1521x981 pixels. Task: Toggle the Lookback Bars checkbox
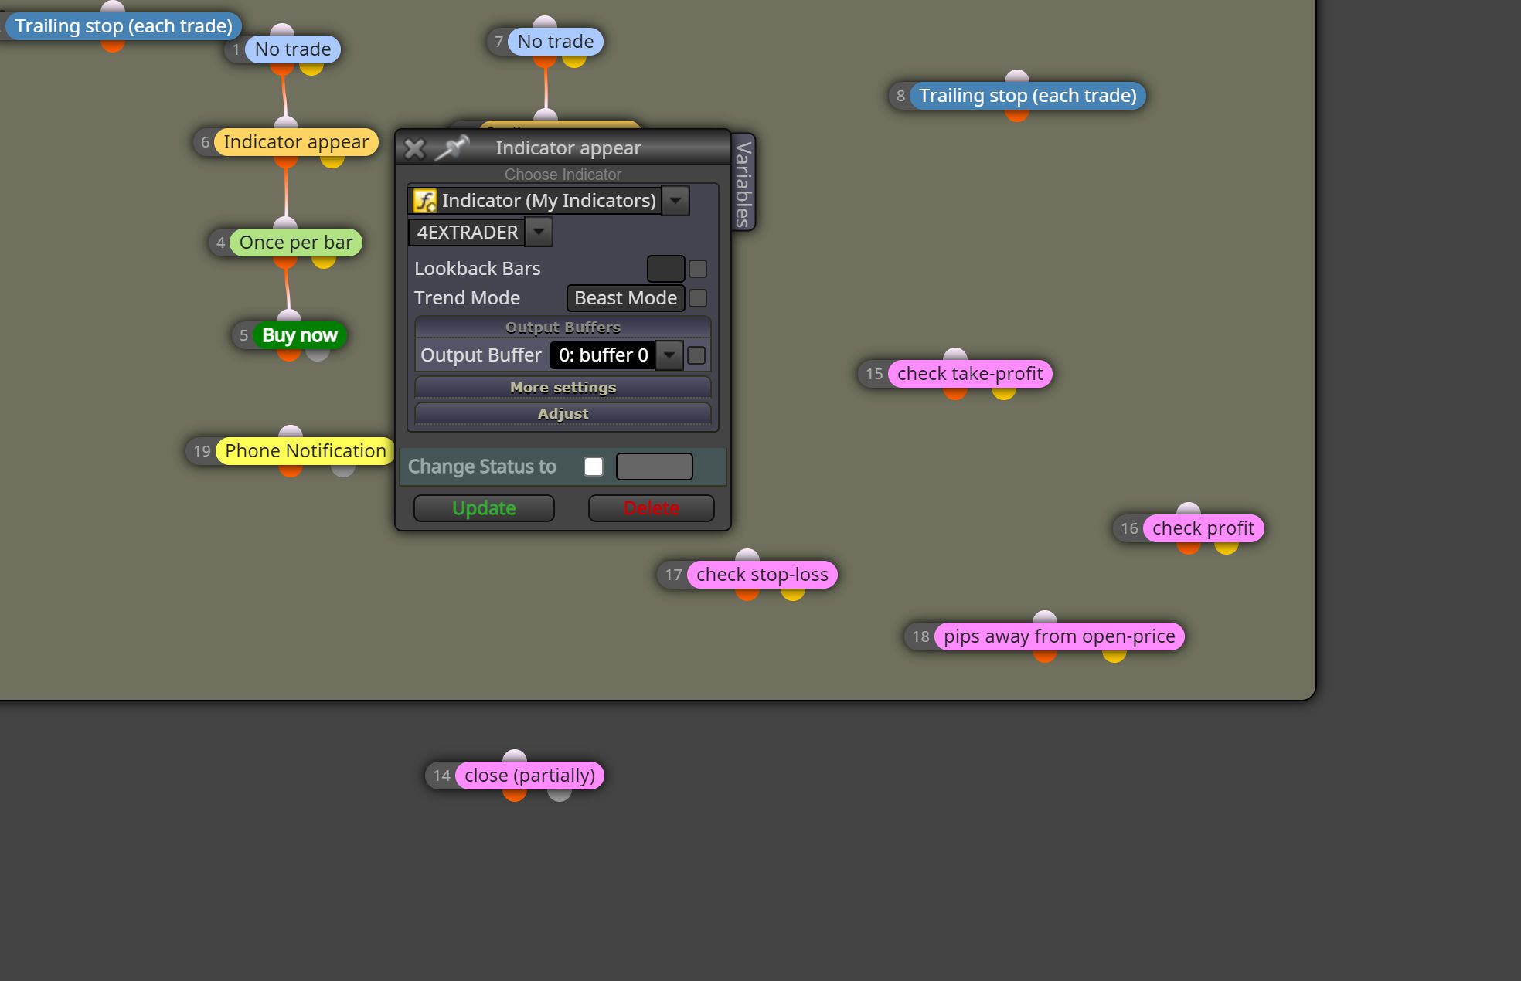pyautogui.click(x=698, y=269)
